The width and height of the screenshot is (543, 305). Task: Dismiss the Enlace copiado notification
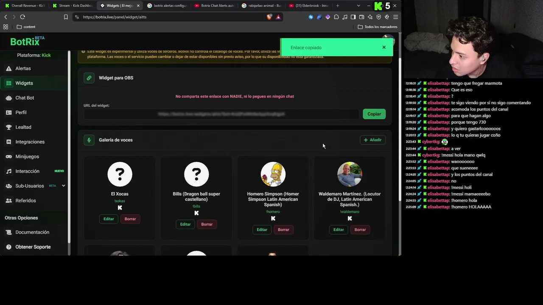[x=384, y=47]
